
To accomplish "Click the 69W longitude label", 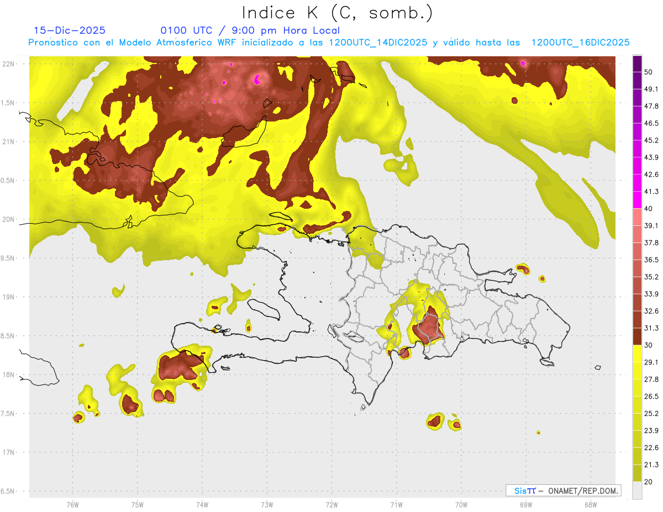I will tap(526, 505).
